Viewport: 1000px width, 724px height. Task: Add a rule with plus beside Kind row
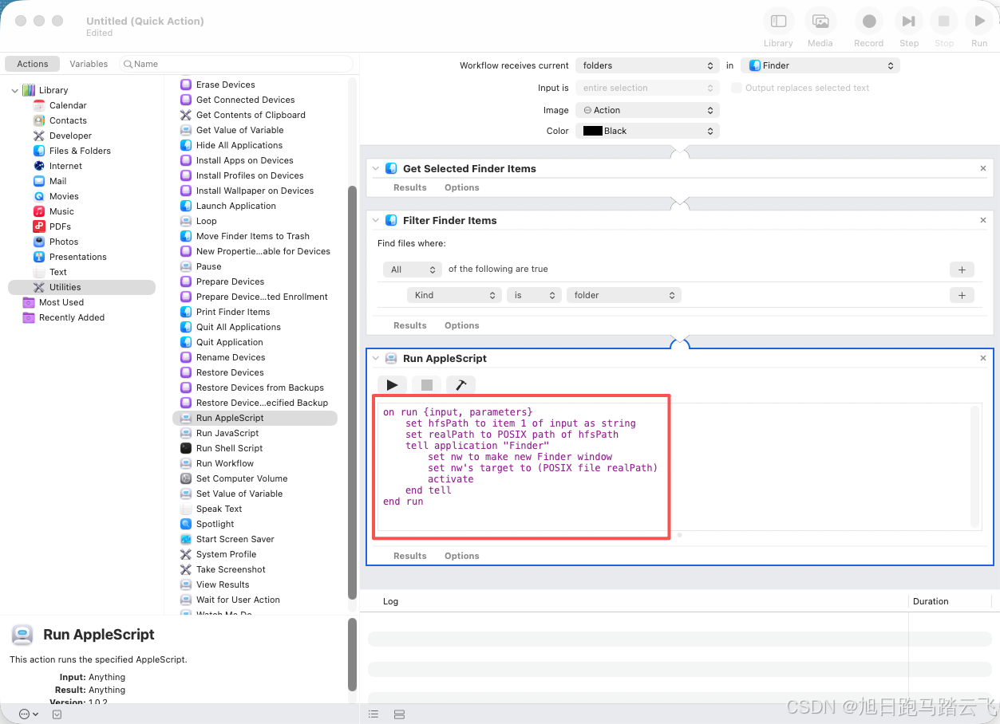tap(962, 295)
